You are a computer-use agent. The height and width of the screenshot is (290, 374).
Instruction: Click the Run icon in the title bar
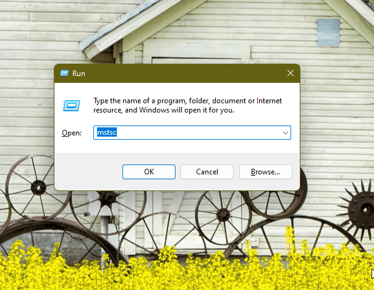[x=64, y=73]
